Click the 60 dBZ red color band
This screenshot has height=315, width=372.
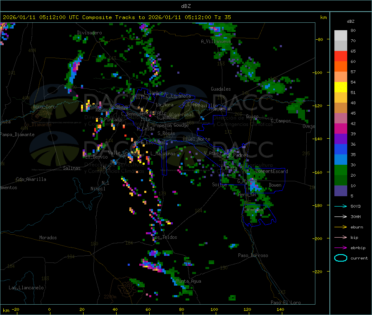pyautogui.click(x=341, y=56)
